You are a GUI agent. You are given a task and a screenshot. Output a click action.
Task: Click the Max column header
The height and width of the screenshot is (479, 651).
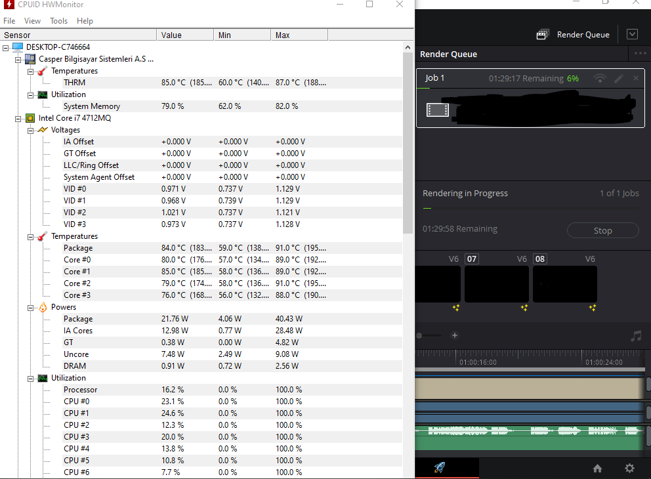299,35
